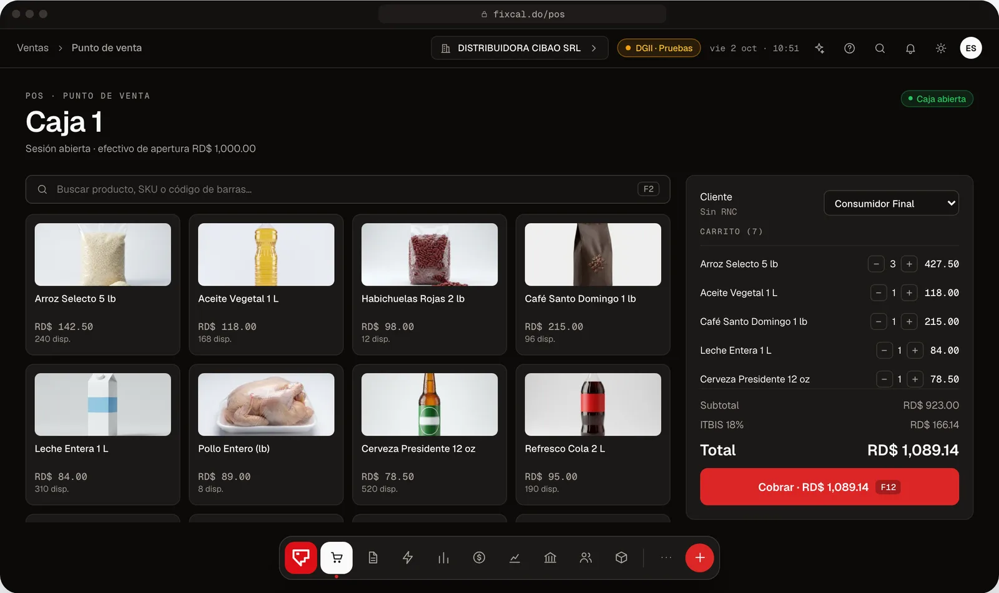Viewport: 999px width, 593px height.
Task: Open the notifications bell
Action: (910, 48)
